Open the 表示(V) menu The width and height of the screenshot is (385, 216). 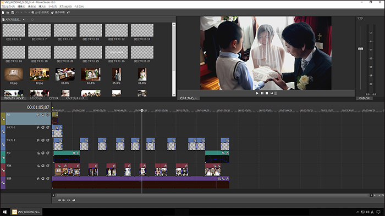click(32, 7)
